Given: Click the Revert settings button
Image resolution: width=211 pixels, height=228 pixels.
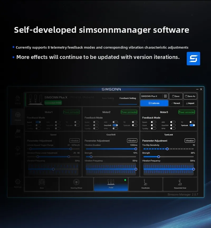Looking at the screenshot, I should [x=176, y=103].
